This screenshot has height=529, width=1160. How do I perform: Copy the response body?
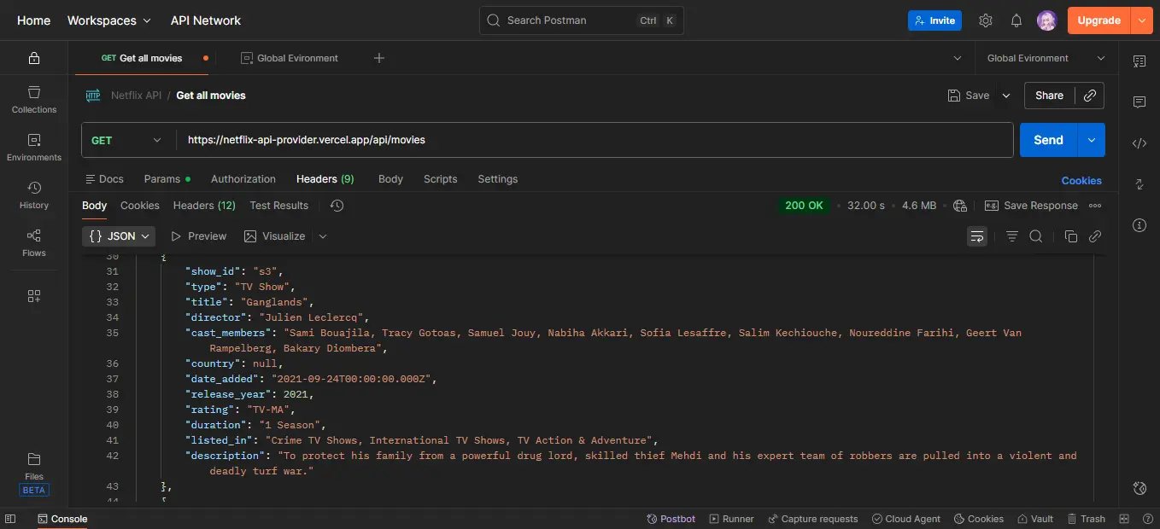click(1071, 235)
